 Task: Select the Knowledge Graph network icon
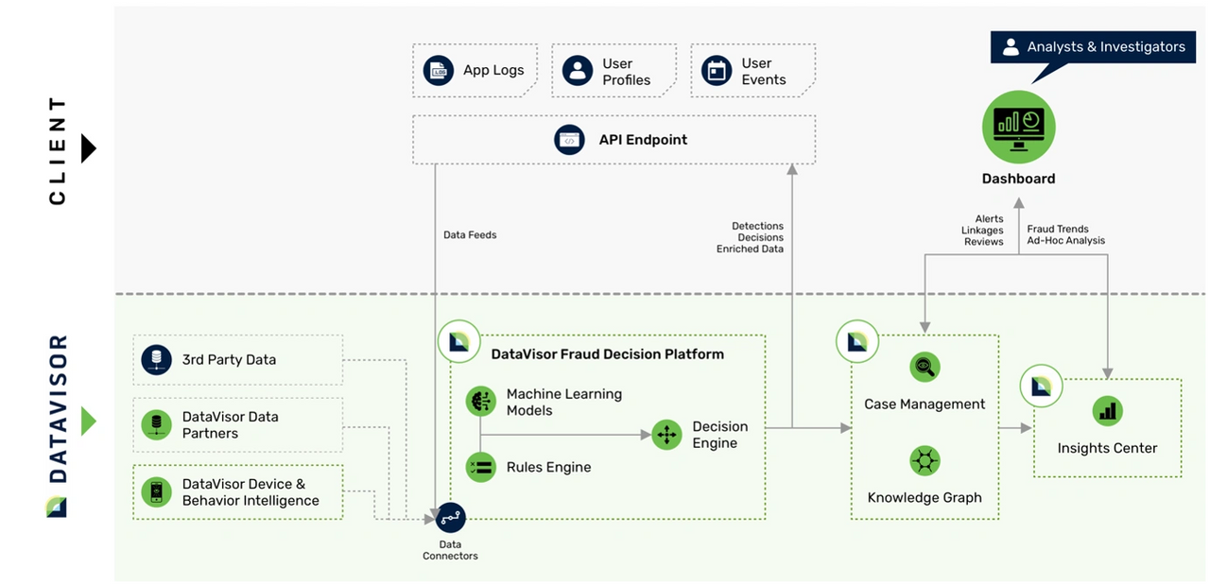pyautogui.click(x=925, y=461)
